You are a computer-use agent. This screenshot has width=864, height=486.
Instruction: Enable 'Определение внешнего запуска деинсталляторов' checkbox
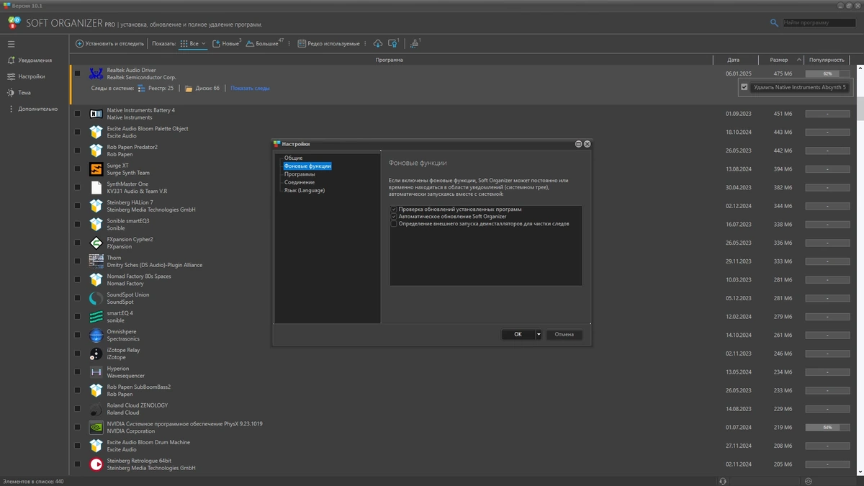pos(394,224)
